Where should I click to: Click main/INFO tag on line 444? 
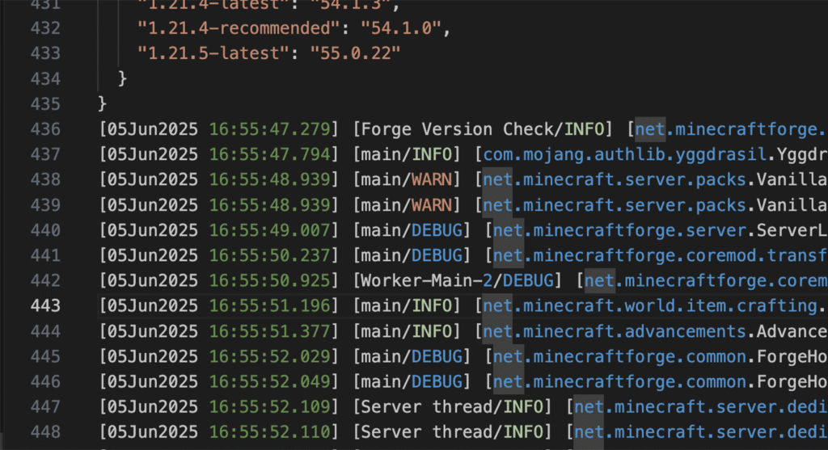coord(407,331)
